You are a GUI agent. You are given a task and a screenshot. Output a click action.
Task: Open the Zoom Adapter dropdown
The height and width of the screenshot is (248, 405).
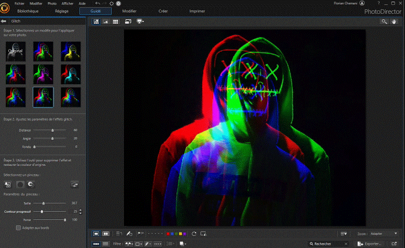pyautogui.click(x=384, y=234)
